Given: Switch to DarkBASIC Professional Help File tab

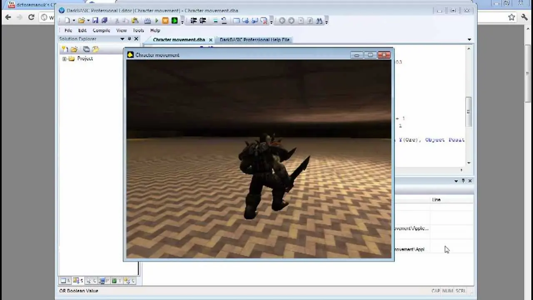Looking at the screenshot, I should pyautogui.click(x=254, y=40).
